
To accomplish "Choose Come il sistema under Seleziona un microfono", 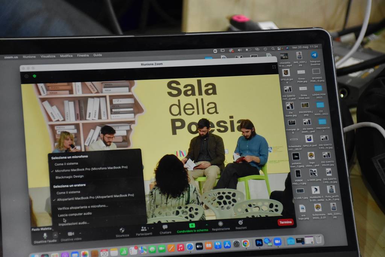I will (66, 164).
